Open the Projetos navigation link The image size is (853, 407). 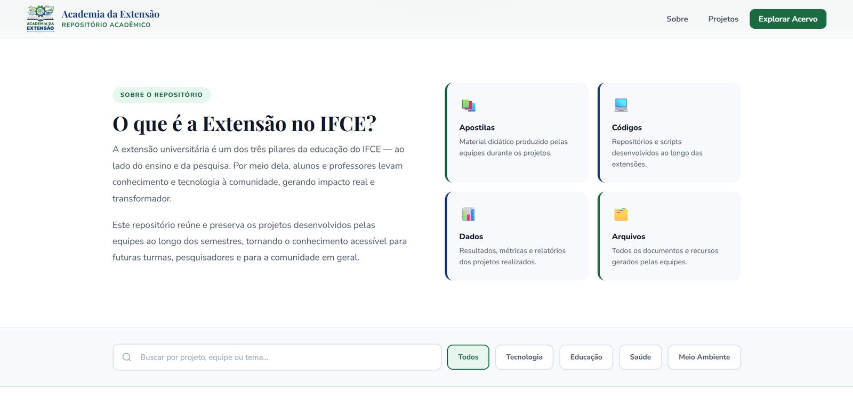pyautogui.click(x=723, y=19)
